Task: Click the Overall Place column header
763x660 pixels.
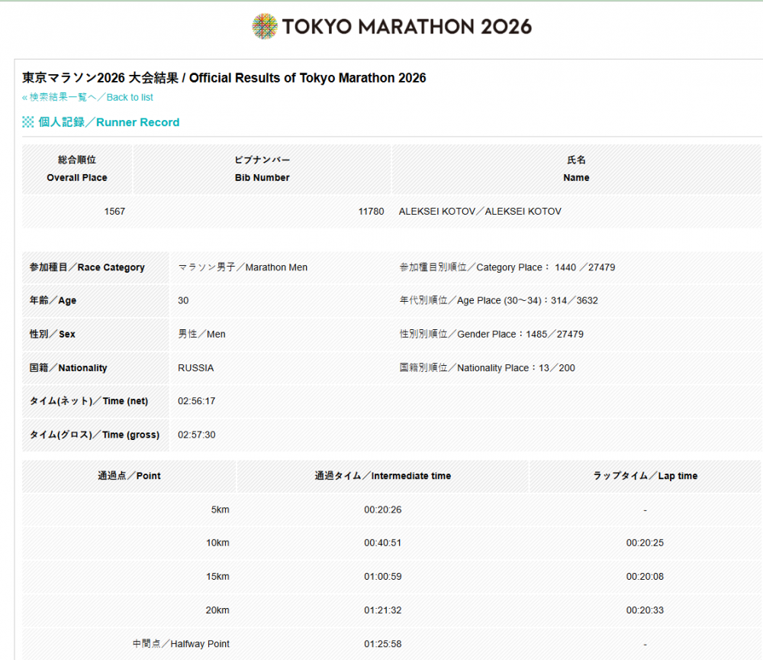Action: (77, 169)
